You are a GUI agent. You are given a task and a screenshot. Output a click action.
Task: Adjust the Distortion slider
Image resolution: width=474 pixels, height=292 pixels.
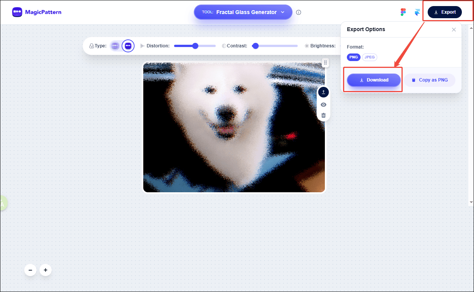click(x=195, y=46)
